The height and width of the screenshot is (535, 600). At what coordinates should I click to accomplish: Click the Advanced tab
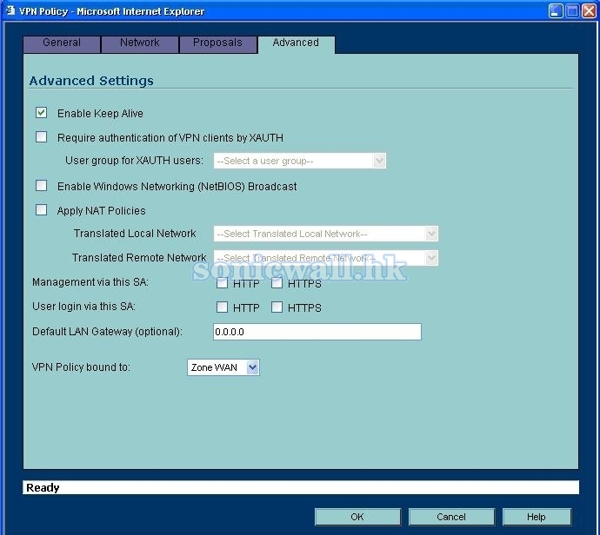296,43
